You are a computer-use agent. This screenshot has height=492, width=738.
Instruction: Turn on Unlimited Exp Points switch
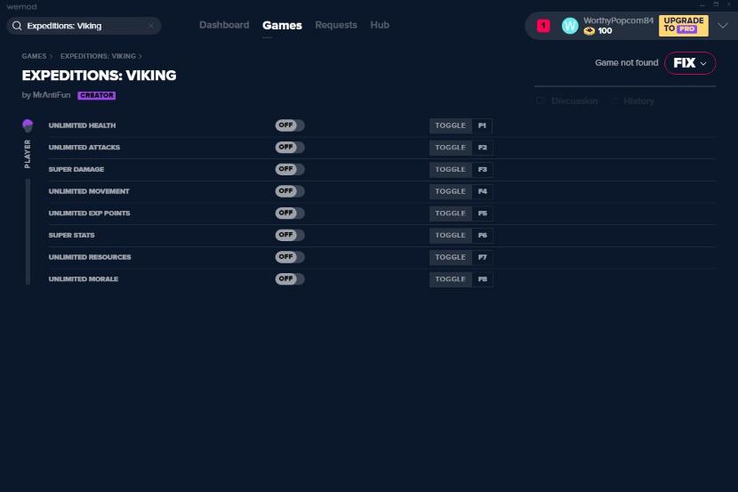(290, 213)
